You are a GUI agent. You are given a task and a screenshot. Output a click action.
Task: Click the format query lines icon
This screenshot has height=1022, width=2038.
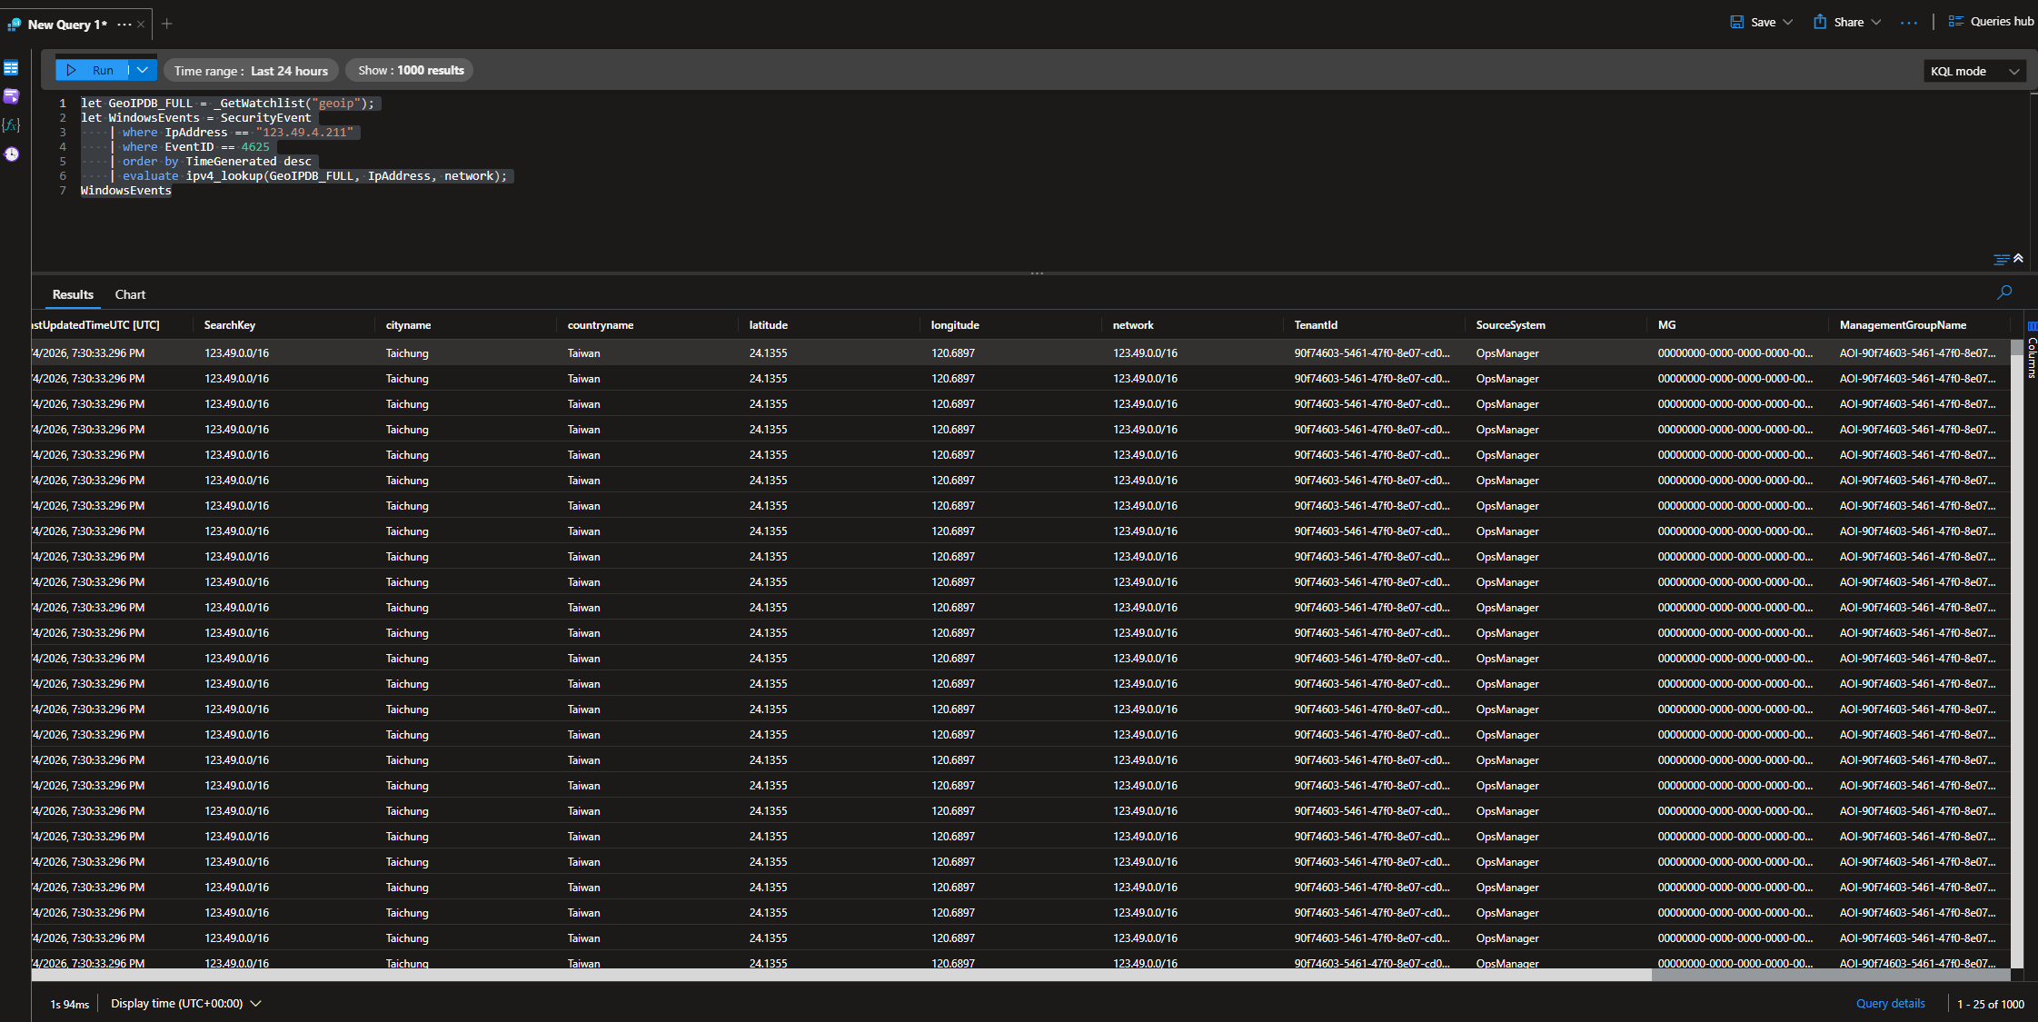tap(2001, 260)
